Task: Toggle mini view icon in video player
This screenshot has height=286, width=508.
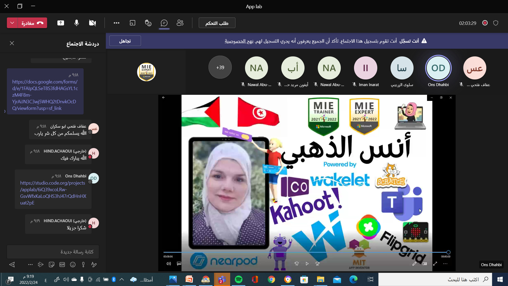Action: 425,264
